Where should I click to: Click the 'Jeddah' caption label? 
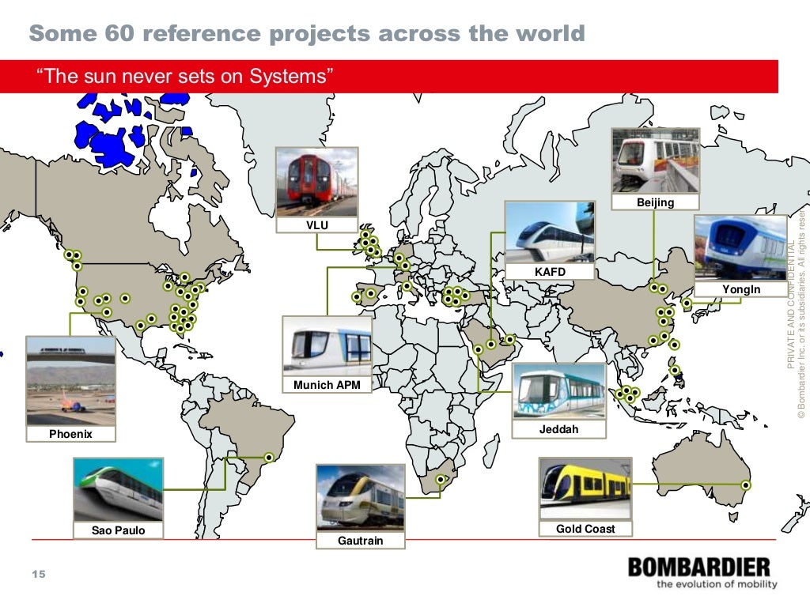pyautogui.click(x=559, y=429)
